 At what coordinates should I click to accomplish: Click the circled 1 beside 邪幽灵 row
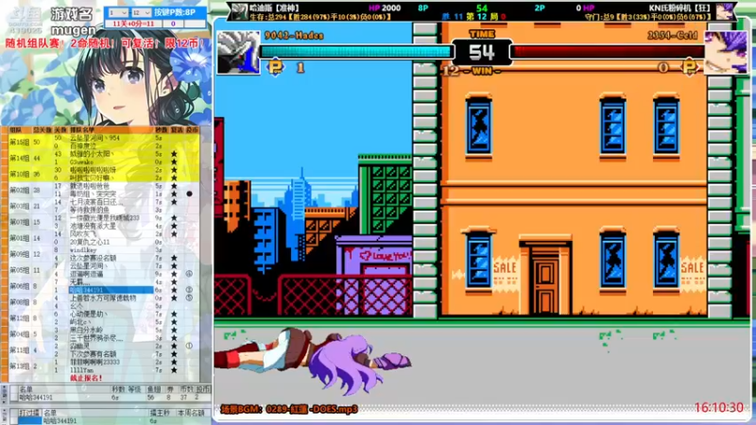tap(190, 346)
